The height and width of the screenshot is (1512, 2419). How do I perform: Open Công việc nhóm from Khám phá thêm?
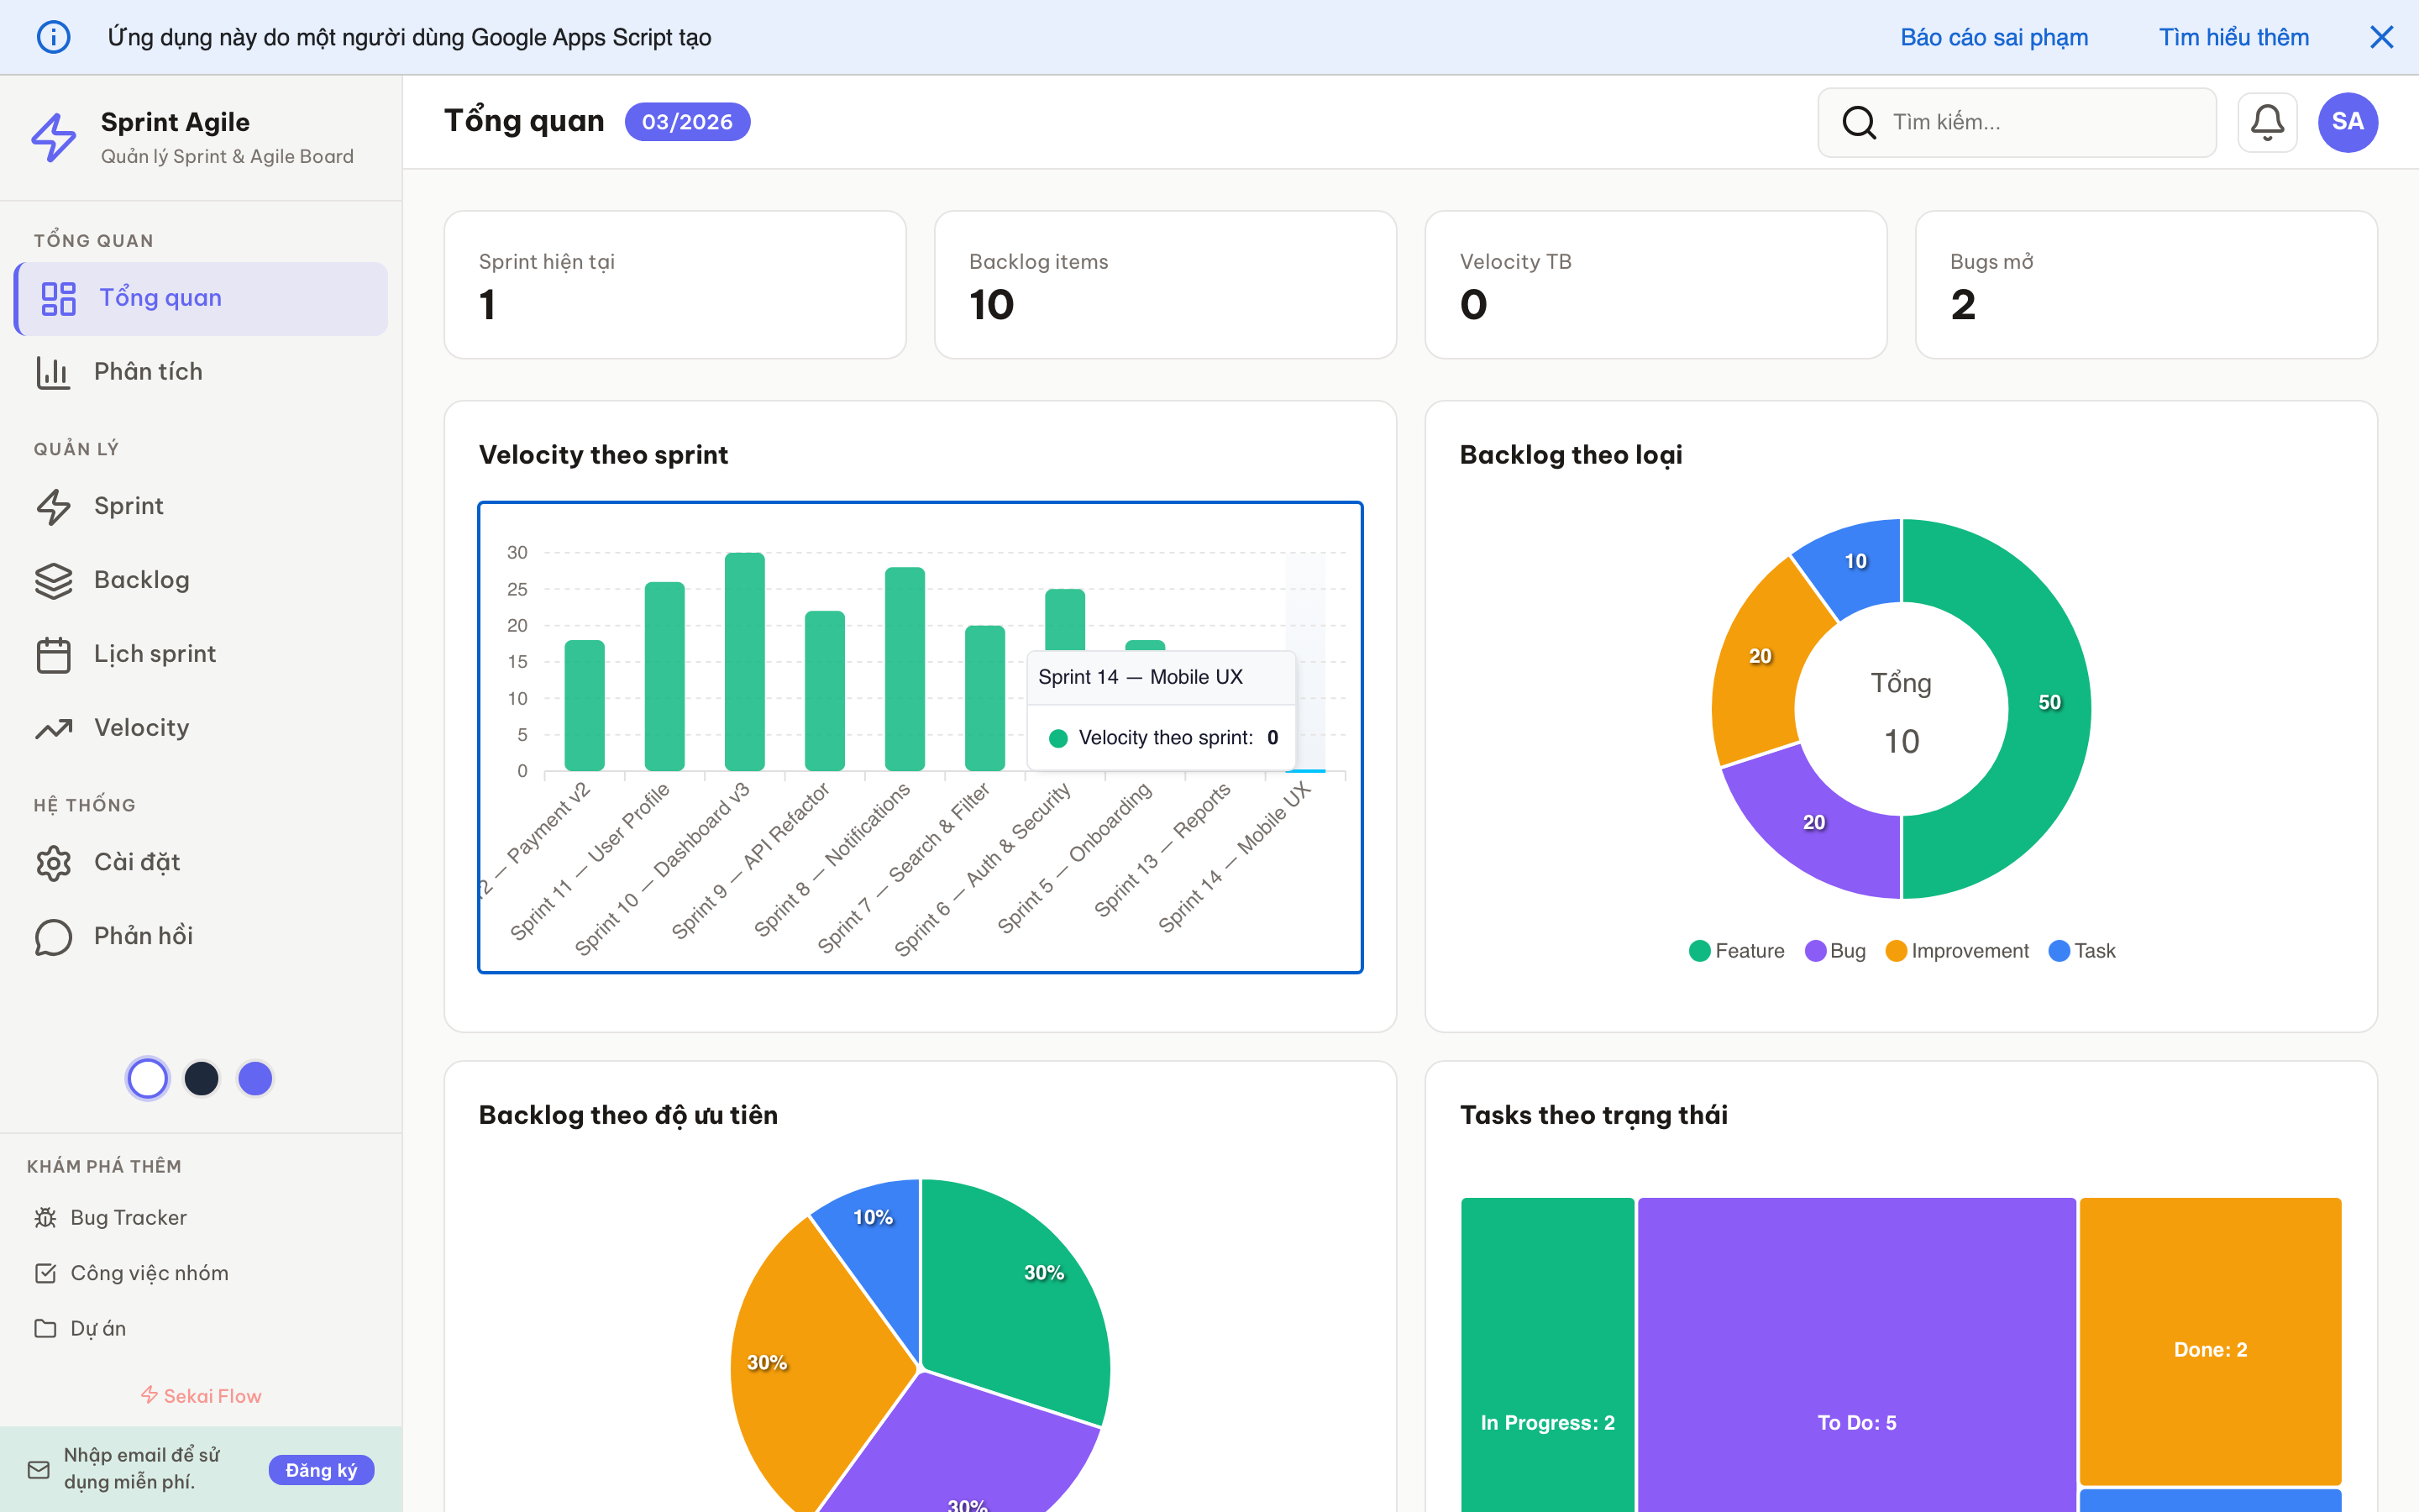click(x=47, y=1272)
